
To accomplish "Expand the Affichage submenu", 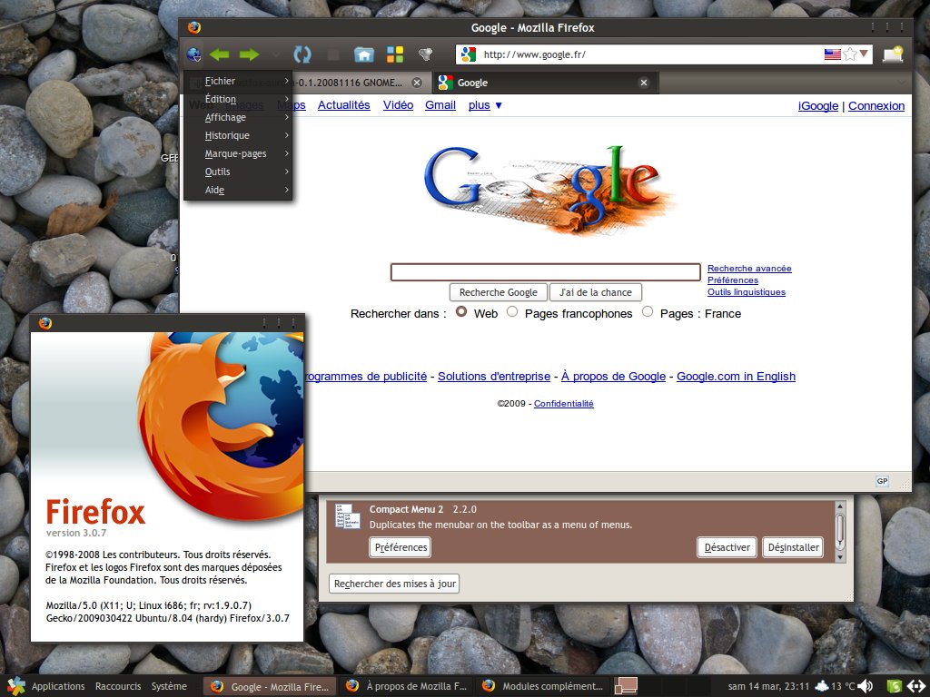I will coord(238,117).
